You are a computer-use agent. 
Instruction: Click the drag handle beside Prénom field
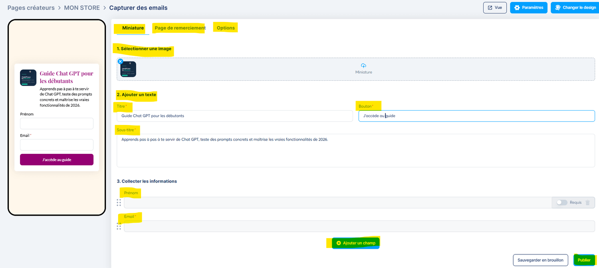pyautogui.click(x=119, y=202)
